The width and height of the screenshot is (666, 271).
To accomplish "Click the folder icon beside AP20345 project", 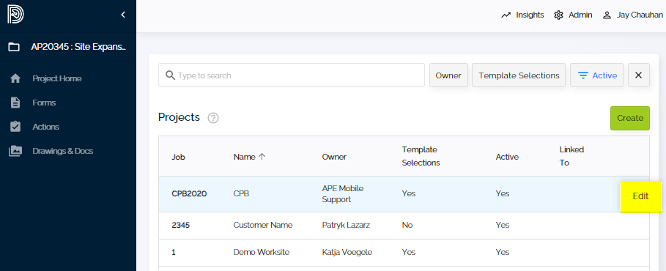I will pyautogui.click(x=14, y=47).
